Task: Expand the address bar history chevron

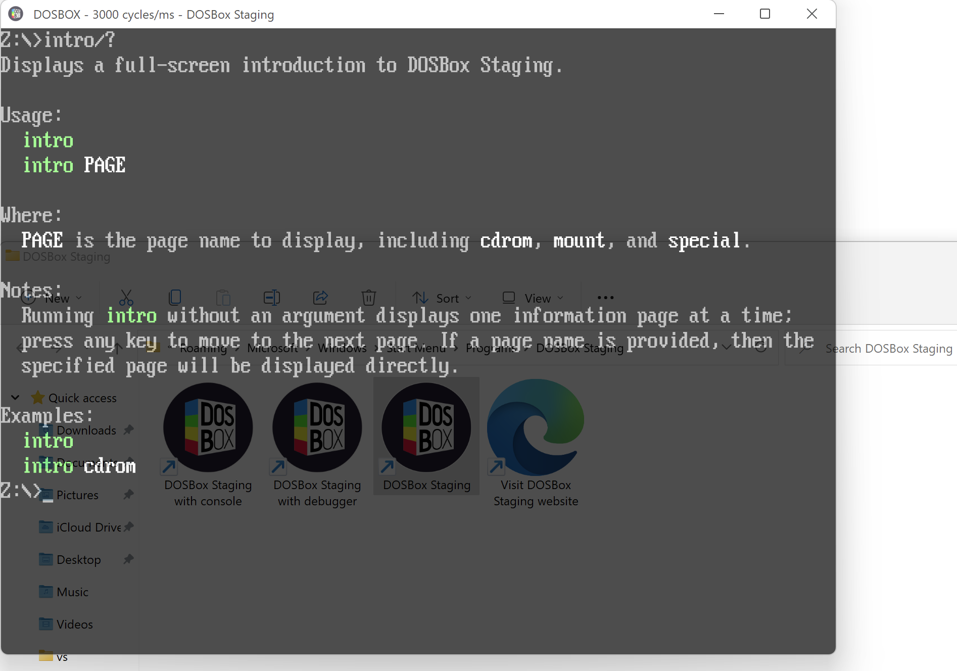Action: tap(726, 348)
